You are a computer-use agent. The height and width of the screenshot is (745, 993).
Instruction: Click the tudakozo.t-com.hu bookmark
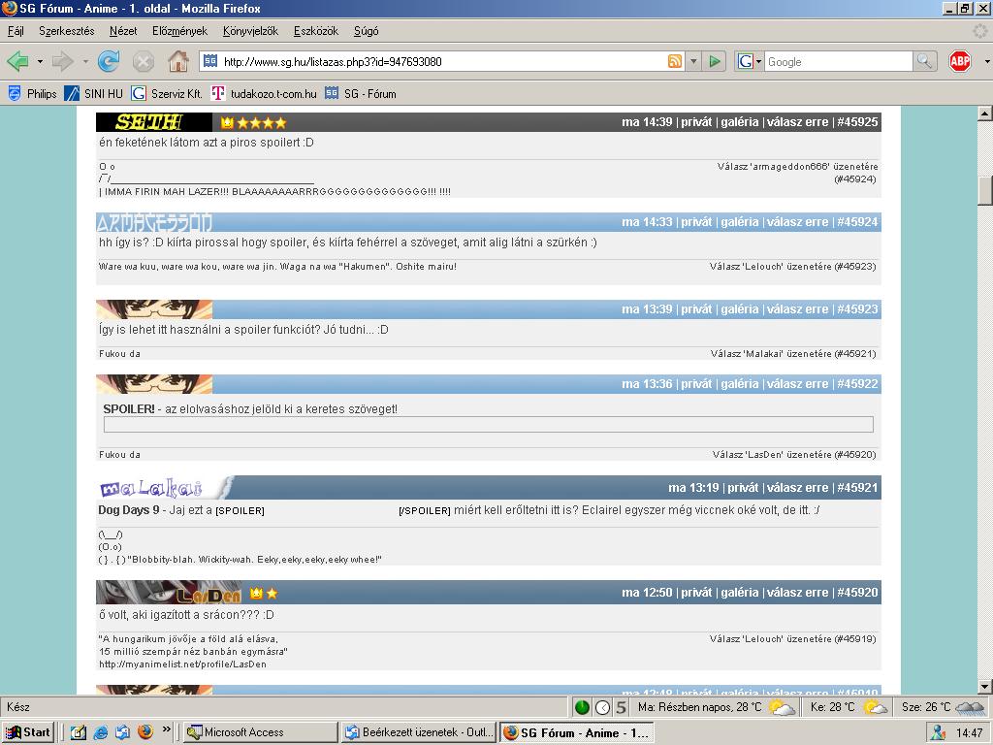[x=264, y=94]
